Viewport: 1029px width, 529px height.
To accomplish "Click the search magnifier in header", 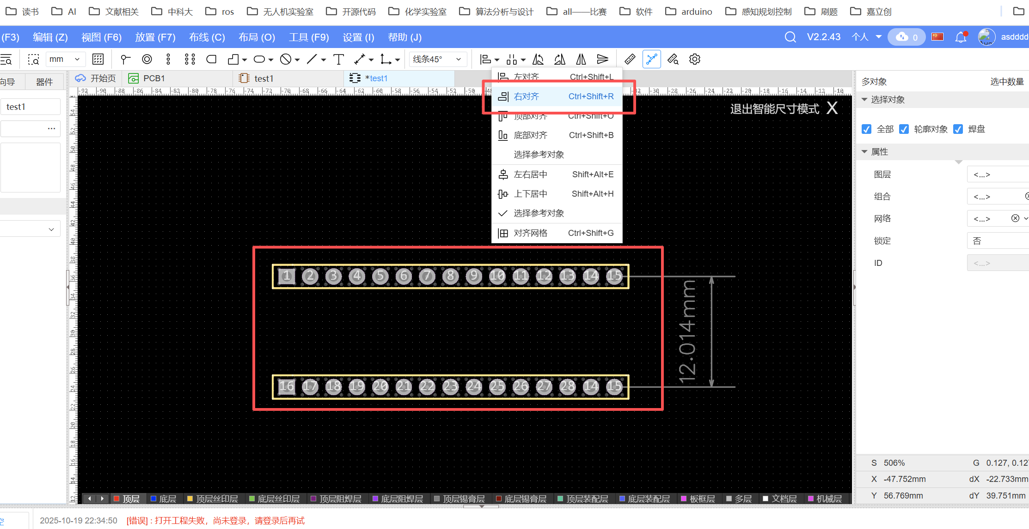I will click(790, 37).
